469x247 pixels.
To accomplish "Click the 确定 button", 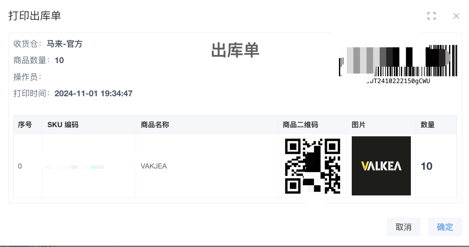I will [445, 227].
